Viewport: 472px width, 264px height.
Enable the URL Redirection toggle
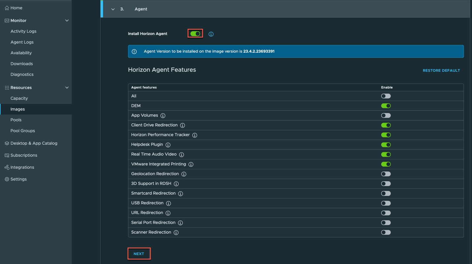(x=386, y=213)
